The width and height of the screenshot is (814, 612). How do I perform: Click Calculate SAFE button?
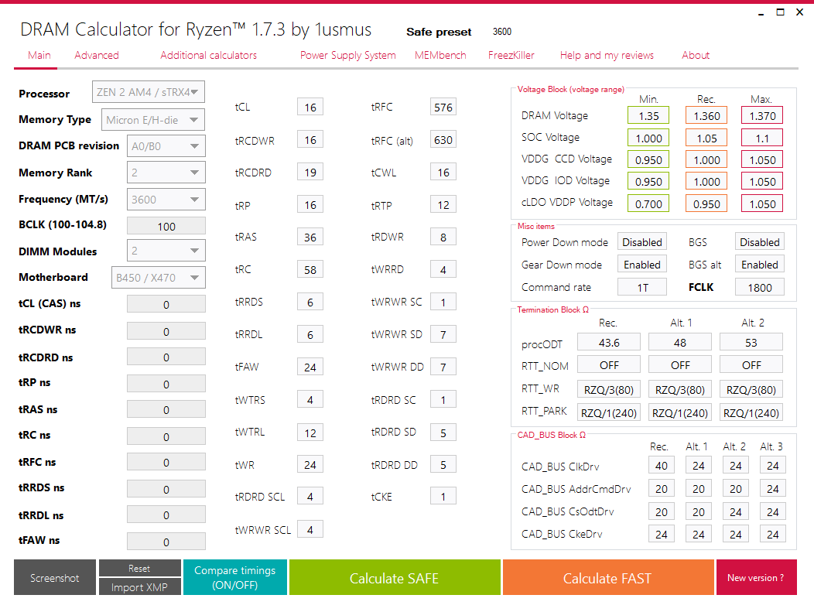click(x=395, y=577)
